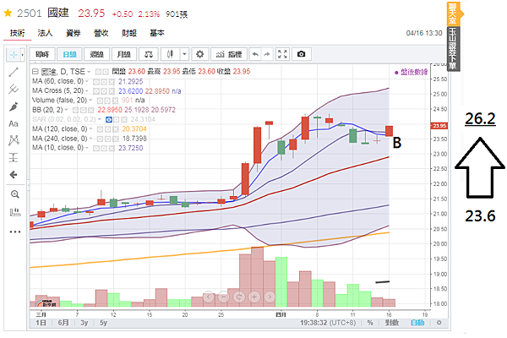
Task: Toggle visibility of Volume (false, 20)
Action: point(100,101)
